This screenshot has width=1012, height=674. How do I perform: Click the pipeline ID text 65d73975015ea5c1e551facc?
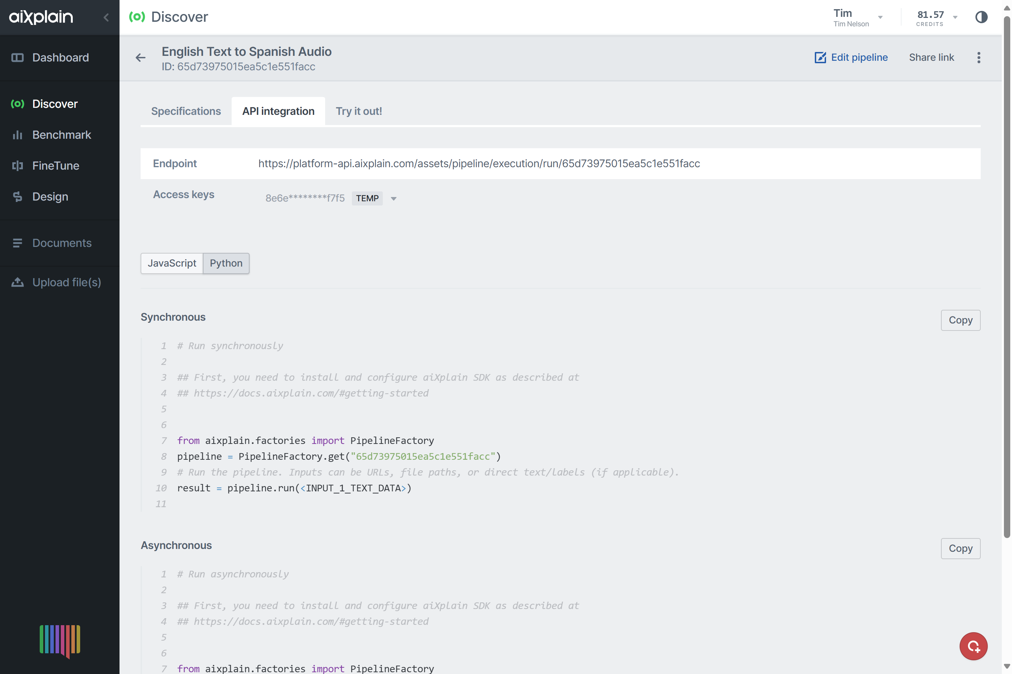click(x=246, y=67)
